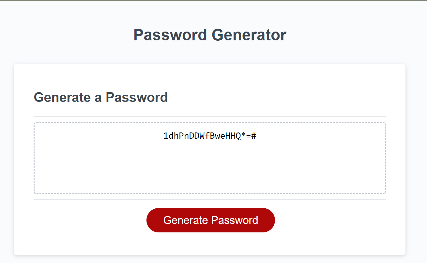
Task: Click the top-left corner of the dashed box
Action: [35, 123]
